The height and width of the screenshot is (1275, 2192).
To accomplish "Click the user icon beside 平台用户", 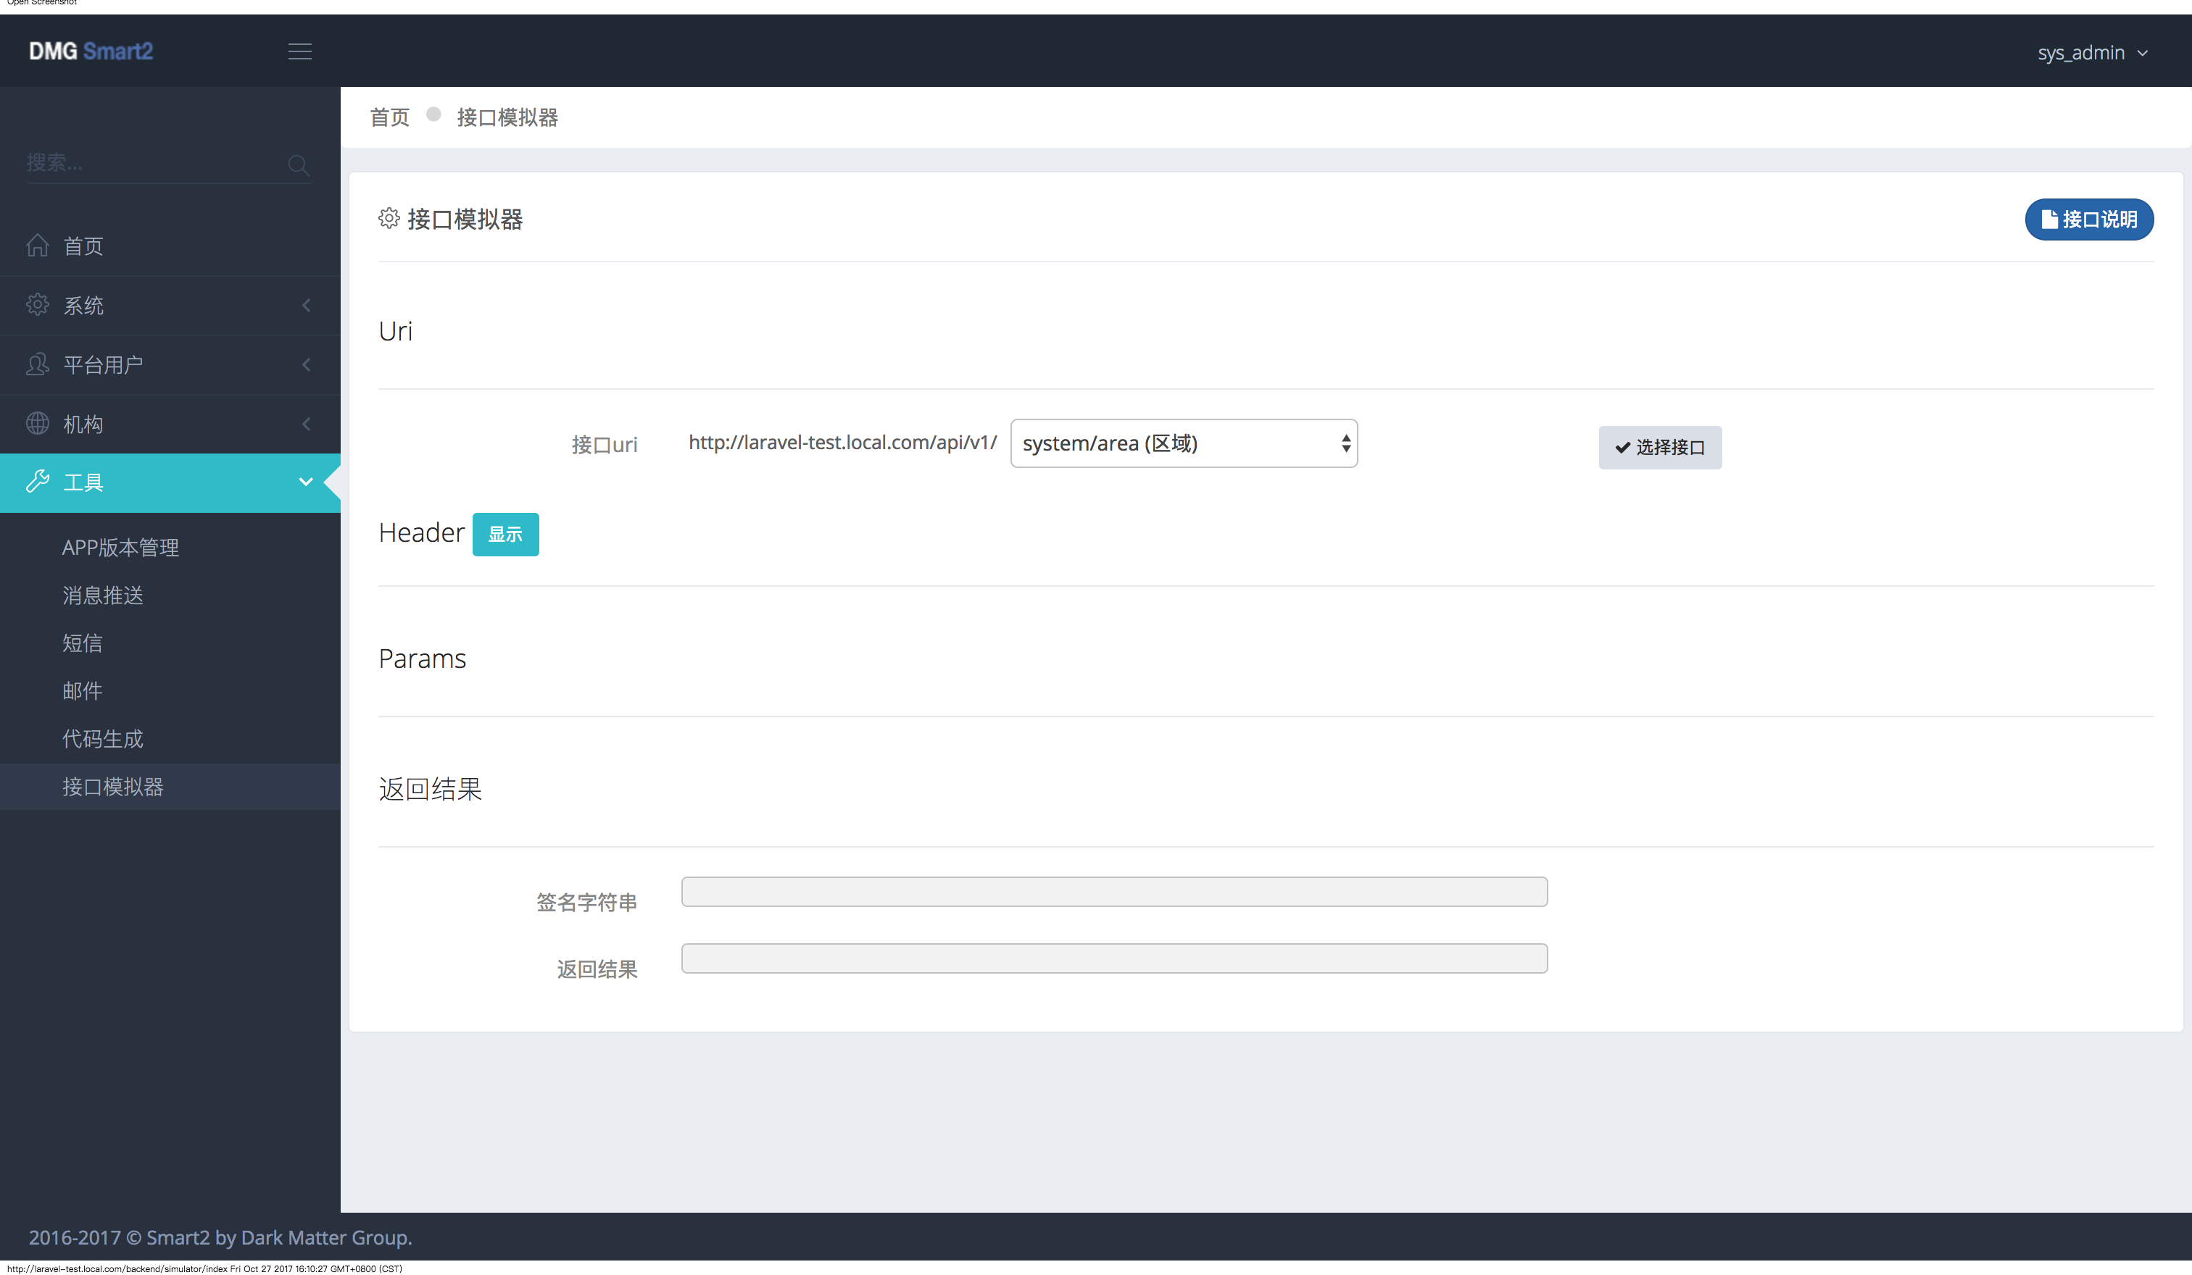I will tap(38, 363).
